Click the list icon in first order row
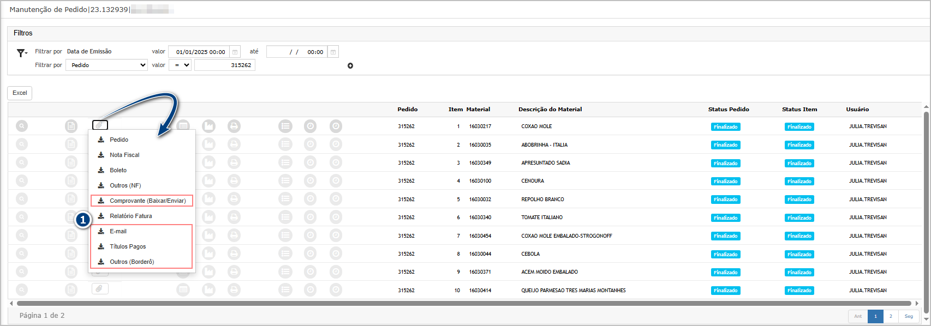Viewport: 931px width, 326px height. (x=285, y=126)
